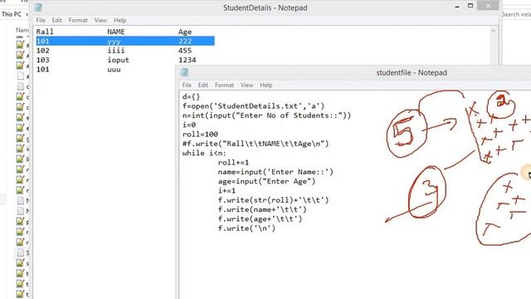Click the f.write(name+'\t\t') line

click(x=262, y=210)
